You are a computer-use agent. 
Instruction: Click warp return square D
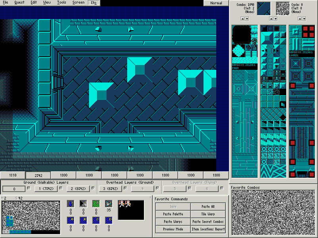click(x=109, y=221)
